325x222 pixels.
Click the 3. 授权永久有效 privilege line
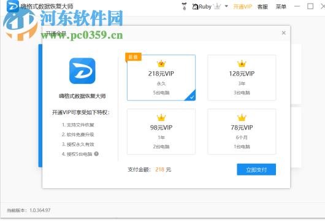(78, 144)
